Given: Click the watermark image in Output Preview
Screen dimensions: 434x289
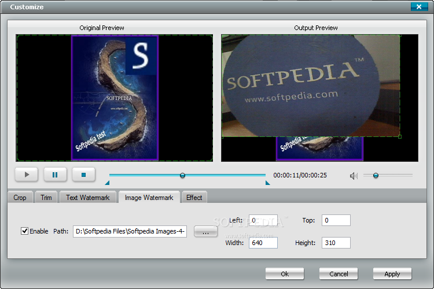Looking at the screenshot, I should [x=311, y=86].
